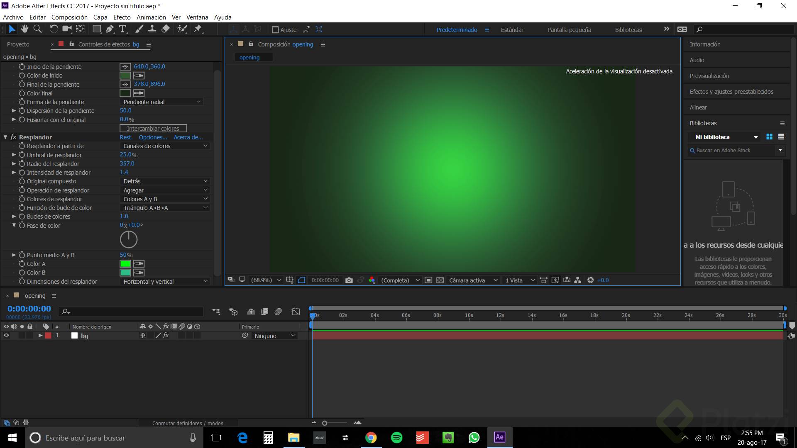797x448 pixels.
Task: Open Spotify from the Windows taskbar
Action: (x=396, y=438)
